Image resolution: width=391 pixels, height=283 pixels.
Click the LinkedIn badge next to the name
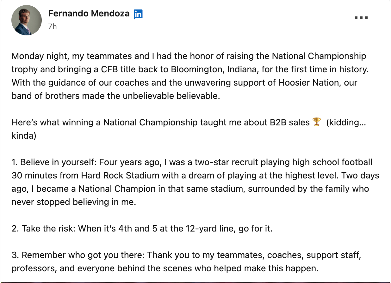tap(138, 14)
